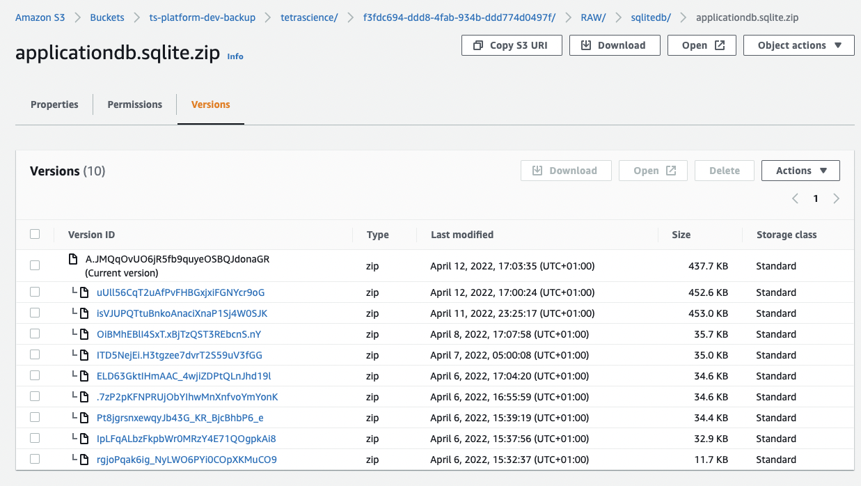Click file icon beside version ITD5NejEi.H3tgzee7dvrT2S59uV3fGG

pyautogui.click(x=84, y=355)
